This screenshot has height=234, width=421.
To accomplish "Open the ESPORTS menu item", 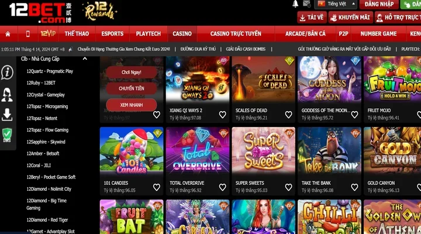I will tap(112, 34).
